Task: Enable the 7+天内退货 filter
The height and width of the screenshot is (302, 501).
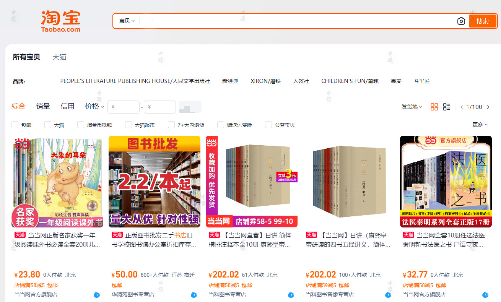Action: tap(171, 124)
